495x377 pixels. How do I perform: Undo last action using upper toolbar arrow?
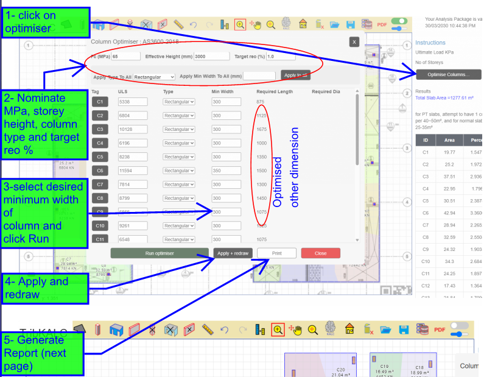click(x=193, y=24)
